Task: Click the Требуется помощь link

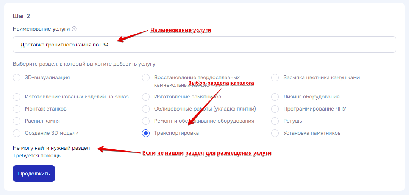Action: point(36,155)
